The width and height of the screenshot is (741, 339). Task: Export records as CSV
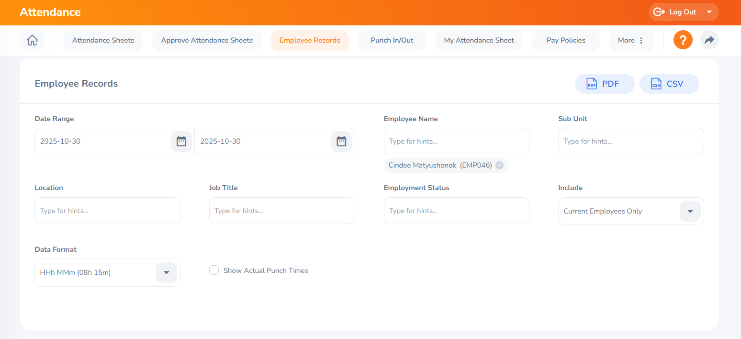tap(669, 84)
